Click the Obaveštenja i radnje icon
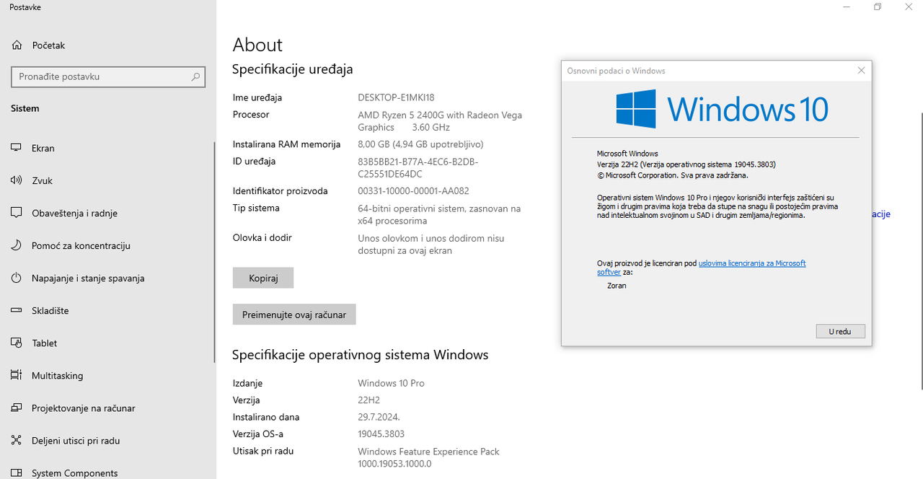The image size is (923, 479). tap(17, 213)
